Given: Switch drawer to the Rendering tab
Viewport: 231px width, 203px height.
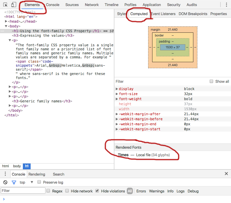Looking at the screenshot, I should [37, 174].
